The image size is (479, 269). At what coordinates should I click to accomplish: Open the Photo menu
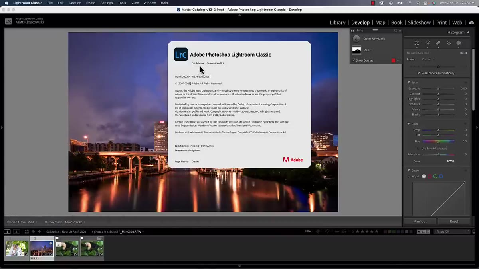pyautogui.click(x=91, y=3)
